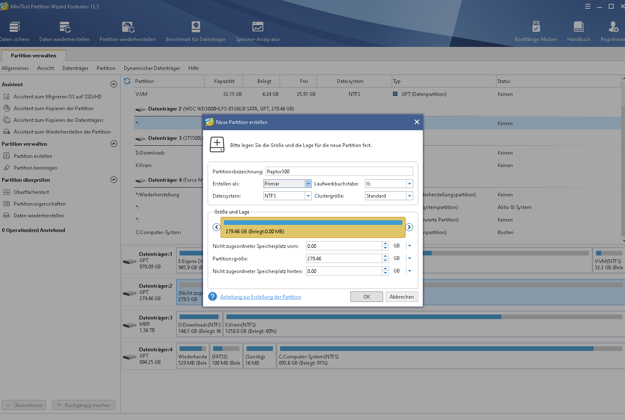The image size is (625, 420).
Task: Click Bootfähige Medien icon
Action: coord(536,28)
